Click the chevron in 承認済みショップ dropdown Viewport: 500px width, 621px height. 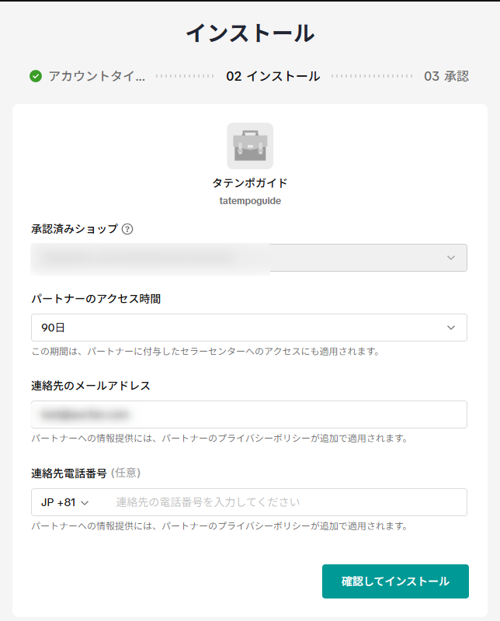click(451, 258)
